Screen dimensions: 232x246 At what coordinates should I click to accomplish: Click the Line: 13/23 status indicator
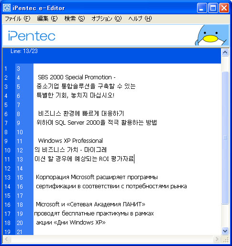[24, 51]
